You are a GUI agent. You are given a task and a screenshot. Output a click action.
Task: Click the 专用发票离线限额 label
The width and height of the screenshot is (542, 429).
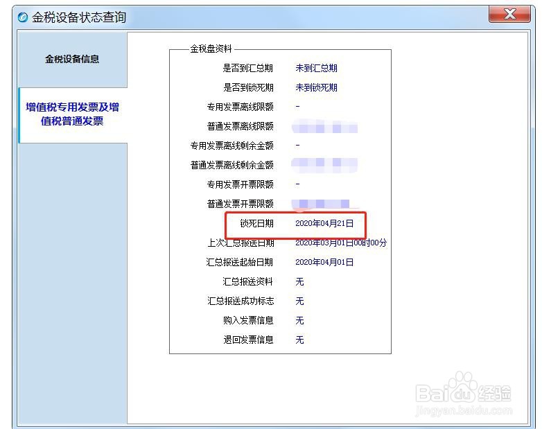click(240, 107)
